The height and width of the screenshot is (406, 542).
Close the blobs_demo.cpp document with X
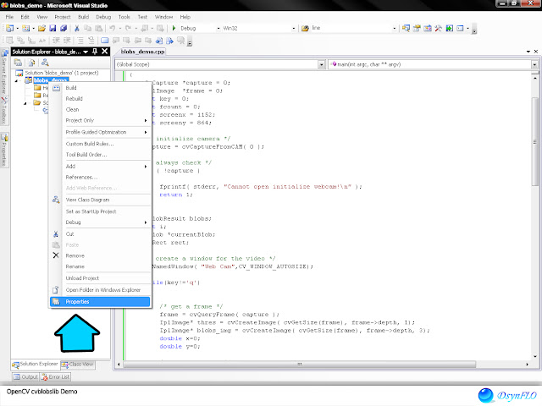tap(535, 52)
